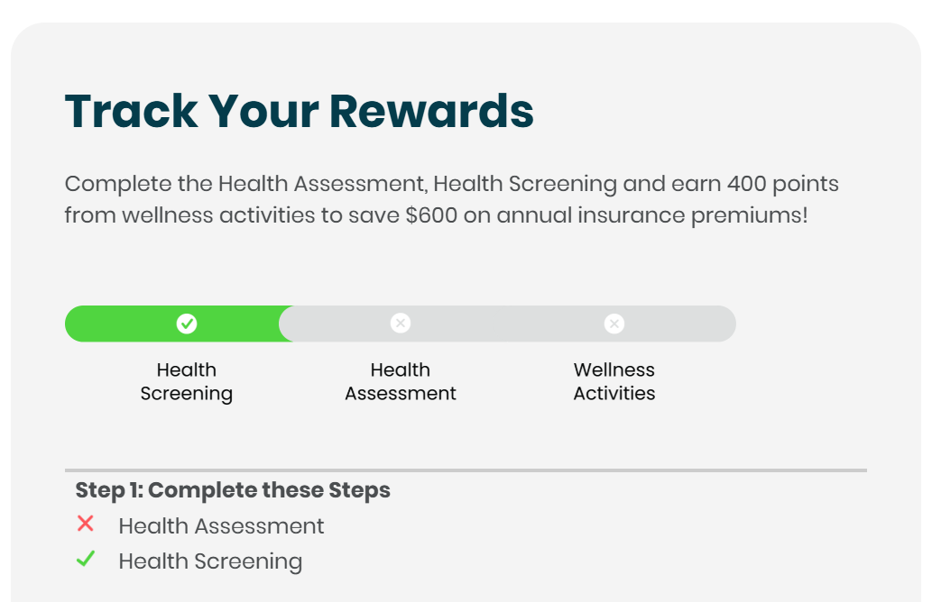Click the Step 1: Complete these Steps header
932x602 pixels.
[x=232, y=490]
